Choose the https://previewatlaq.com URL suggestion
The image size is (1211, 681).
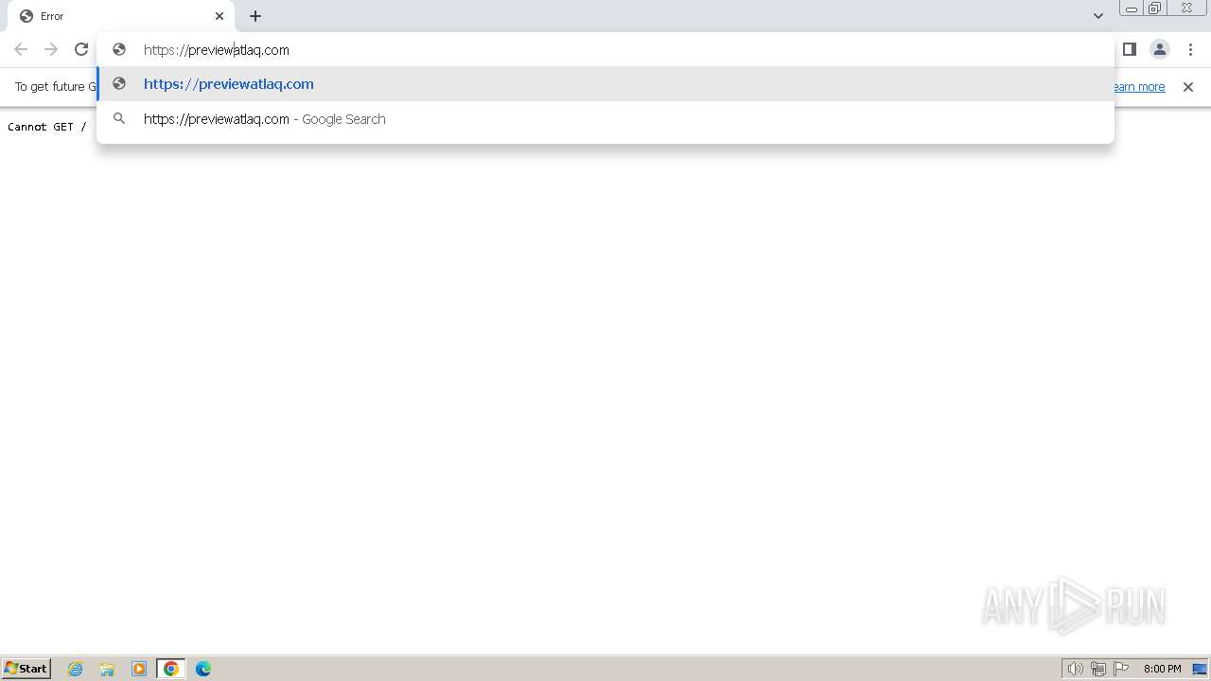(605, 84)
